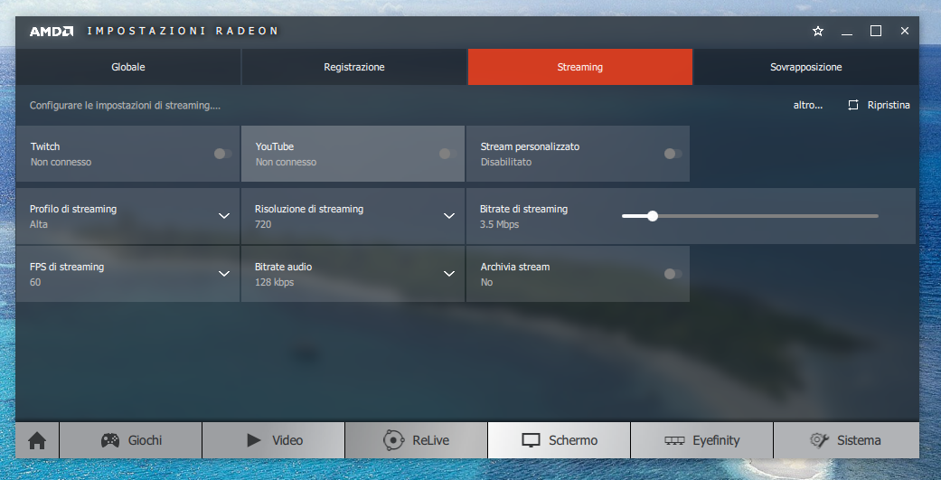941x480 pixels.
Task: Turn on the Archivia stream toggle
Action: click(x=673, y=274)
